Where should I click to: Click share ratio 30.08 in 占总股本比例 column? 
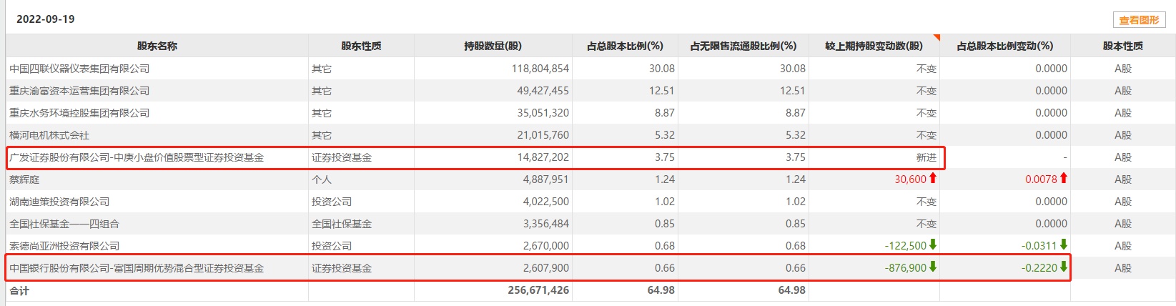click(x=661, y=69)
